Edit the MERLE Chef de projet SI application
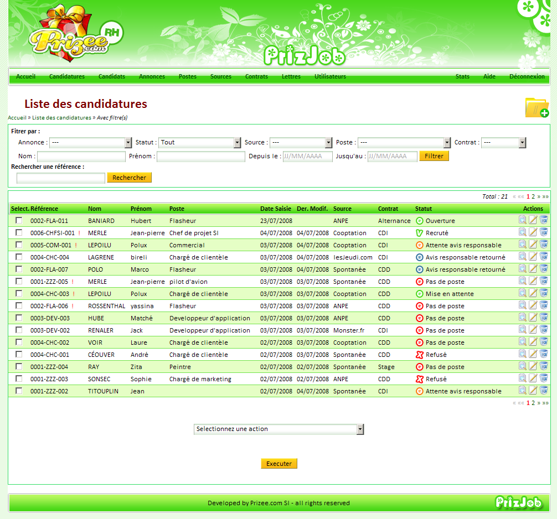This screenshot has width=557, height=519. 533,232
